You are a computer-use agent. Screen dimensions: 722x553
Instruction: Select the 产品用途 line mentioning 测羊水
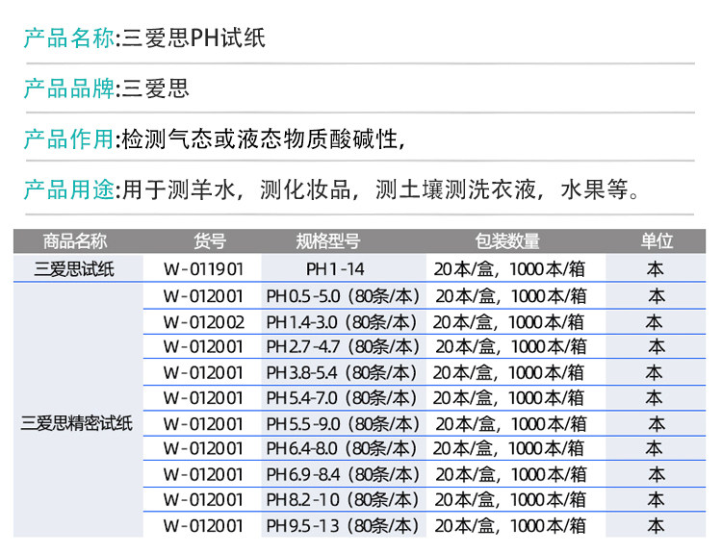click(x=331, y=189)
